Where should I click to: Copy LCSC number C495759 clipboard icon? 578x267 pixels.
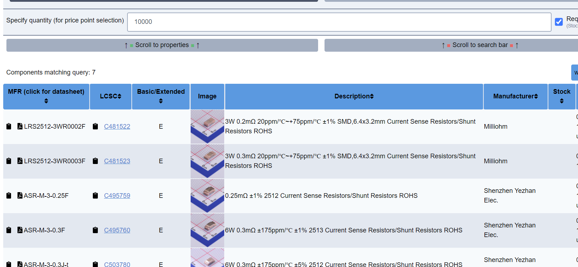click(x=95, y=196)
